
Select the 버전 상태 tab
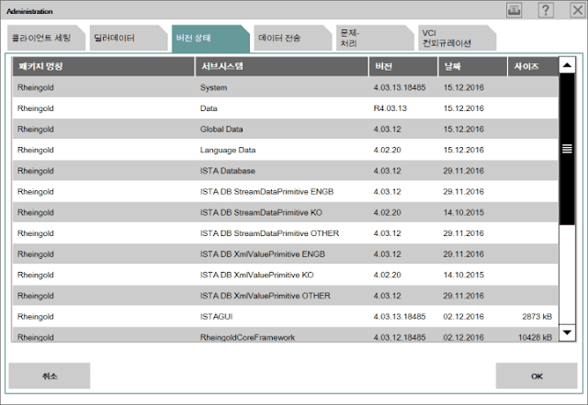point(210,39)
